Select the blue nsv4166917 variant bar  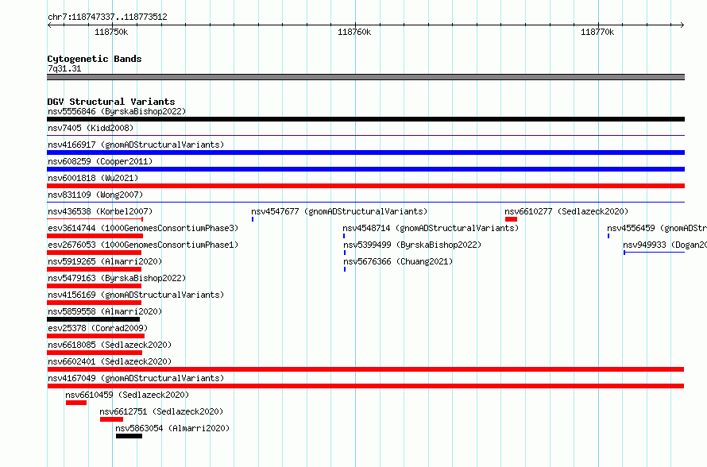[x=365, y=152]
